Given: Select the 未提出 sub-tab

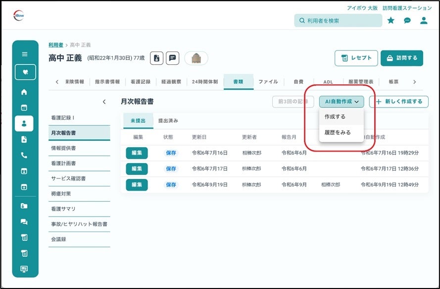Looking at the screenshot, I should tap(138, 121).
